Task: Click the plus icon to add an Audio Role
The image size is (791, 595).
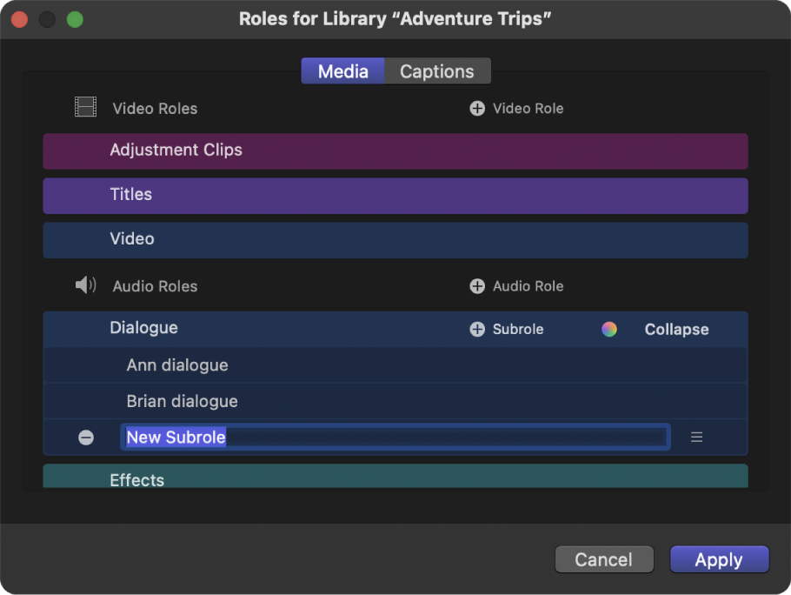Action: click(476, 285)
